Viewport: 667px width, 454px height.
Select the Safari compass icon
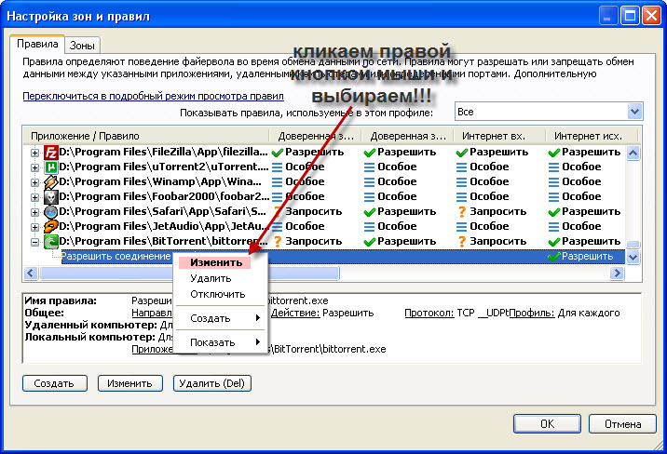52,211
